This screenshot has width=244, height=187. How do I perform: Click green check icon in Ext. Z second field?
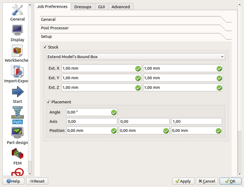219,88
